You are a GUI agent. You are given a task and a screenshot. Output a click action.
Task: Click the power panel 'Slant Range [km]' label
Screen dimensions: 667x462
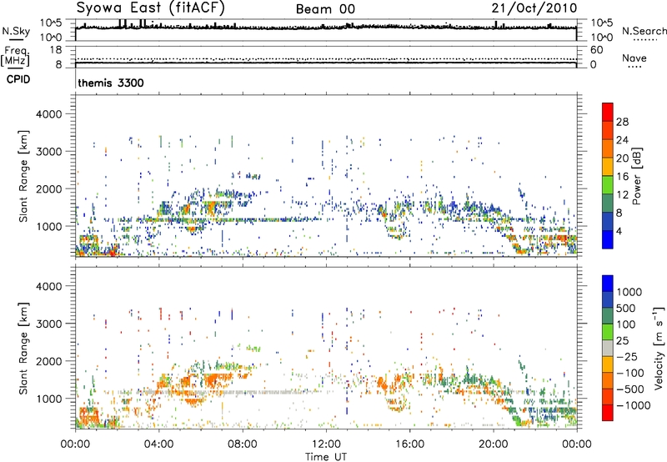tap(23, 176)
